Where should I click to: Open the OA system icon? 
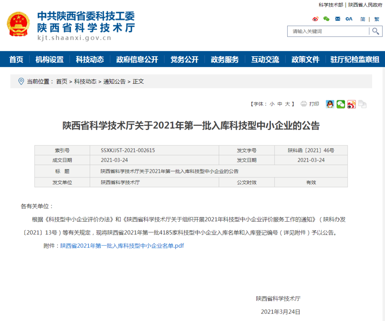[349, 19]
